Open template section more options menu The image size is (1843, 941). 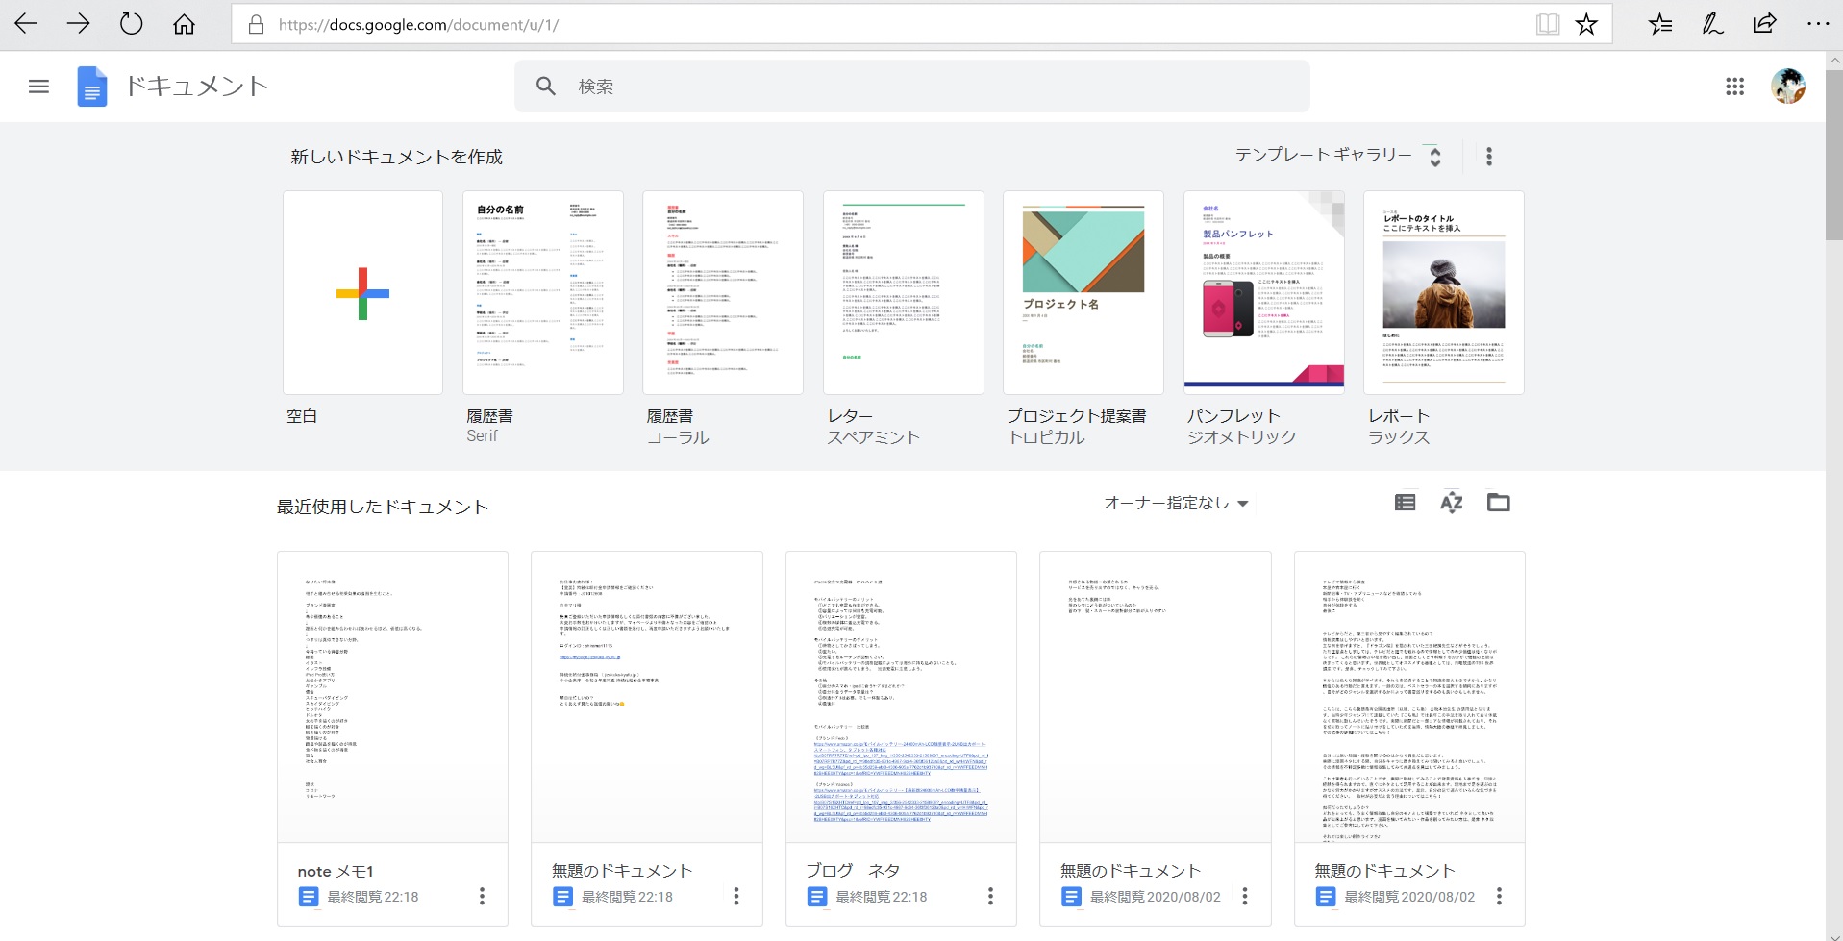(x=1489, y=157)
